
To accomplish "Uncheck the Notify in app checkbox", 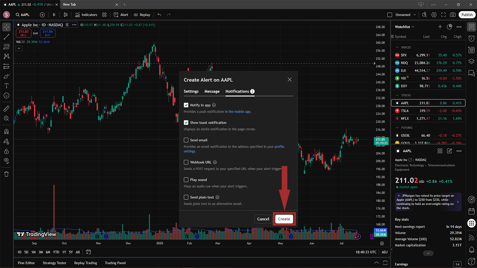I will 186,105.
